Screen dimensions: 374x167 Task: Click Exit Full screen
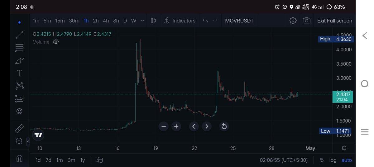tap(335, 21)
